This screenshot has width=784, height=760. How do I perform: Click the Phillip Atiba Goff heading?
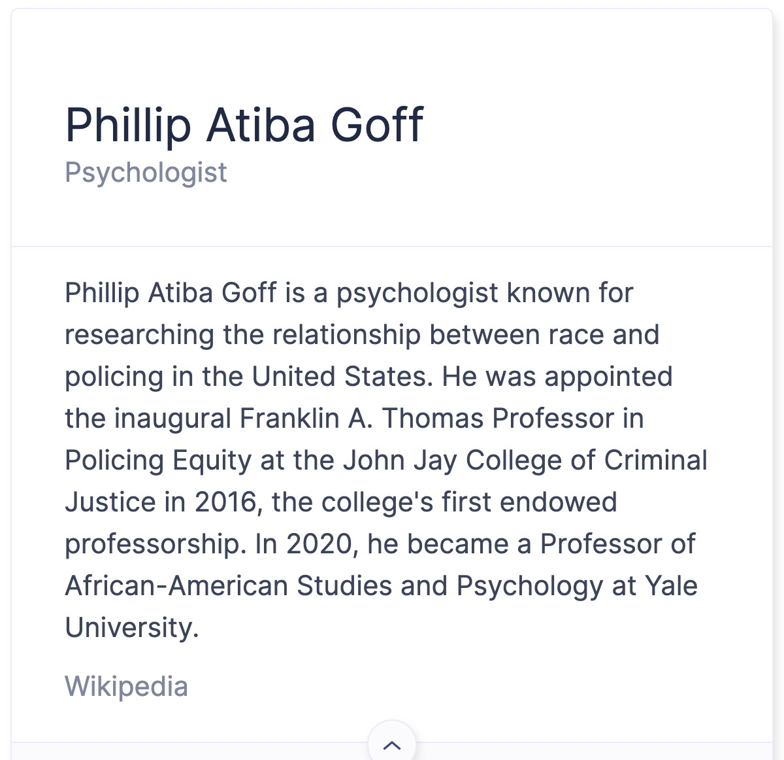tap(244, 124)
